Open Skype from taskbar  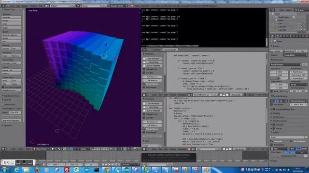pyautogui.click(x=117, y=170)
